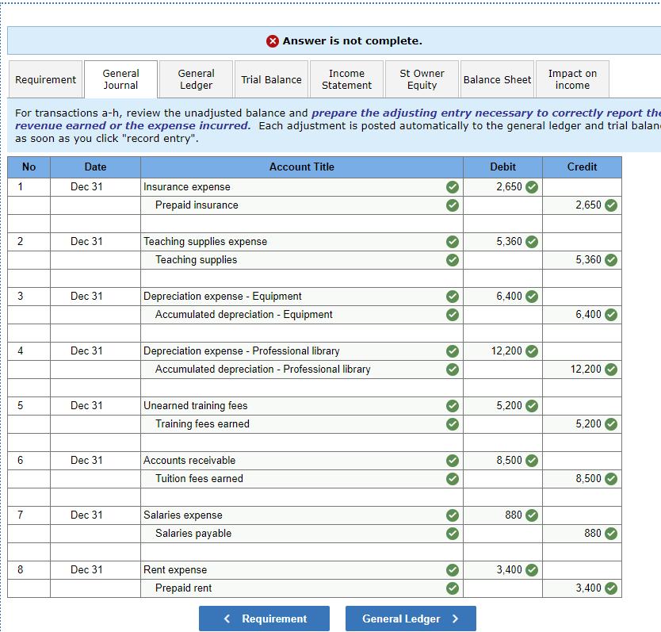Click the checkmark next to Prepaid insurance
The height and width of the screenshot is (632, 661).
(452, 205)
